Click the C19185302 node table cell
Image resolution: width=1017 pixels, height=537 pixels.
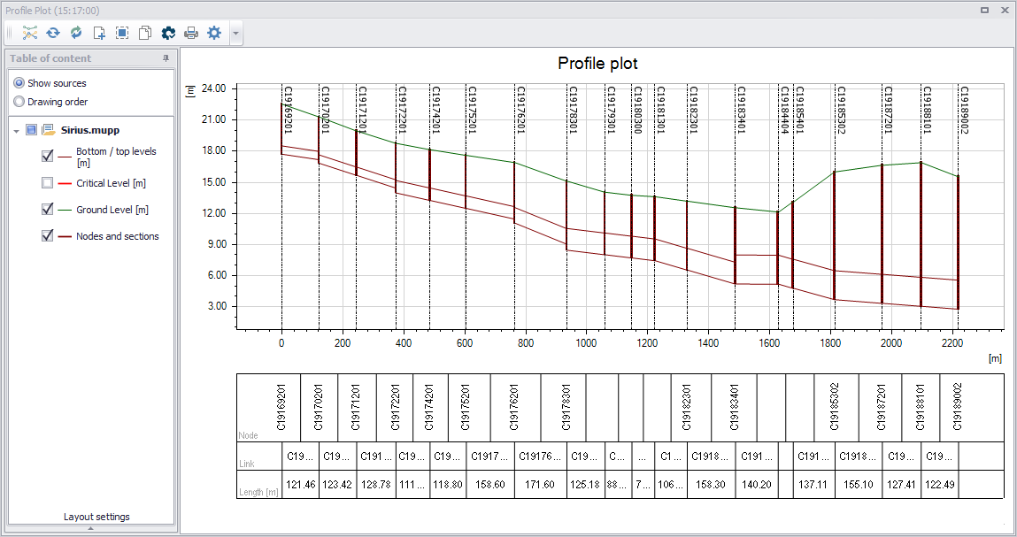tap(836, 407)
